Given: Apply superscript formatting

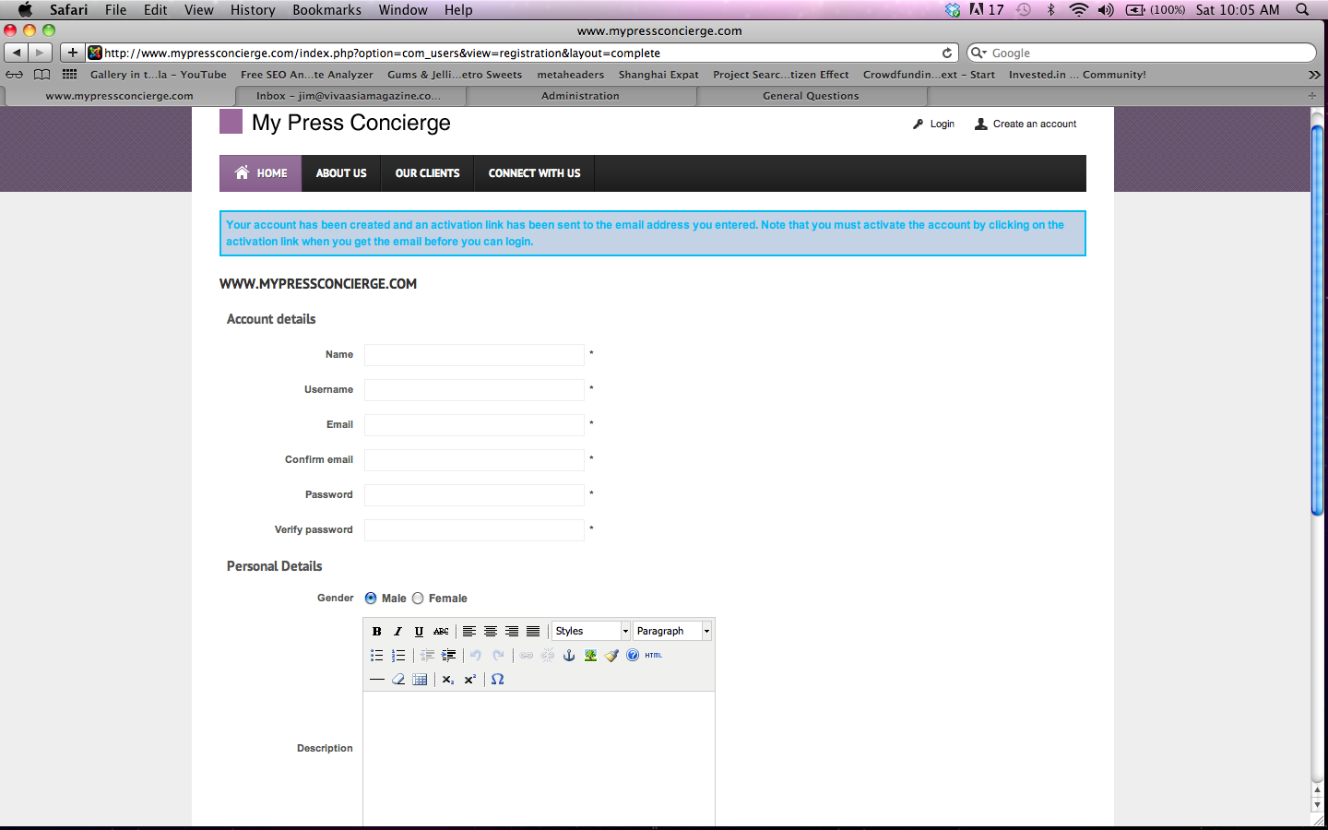Looking at the screenshot, I should click(x=469, y=680).
